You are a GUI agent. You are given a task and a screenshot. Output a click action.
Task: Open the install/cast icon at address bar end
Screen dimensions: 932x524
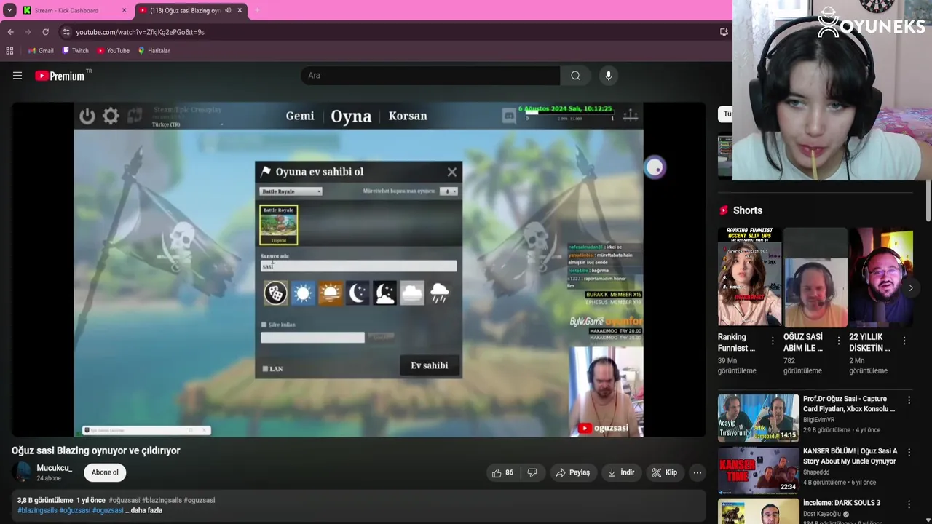coord(724,32)
